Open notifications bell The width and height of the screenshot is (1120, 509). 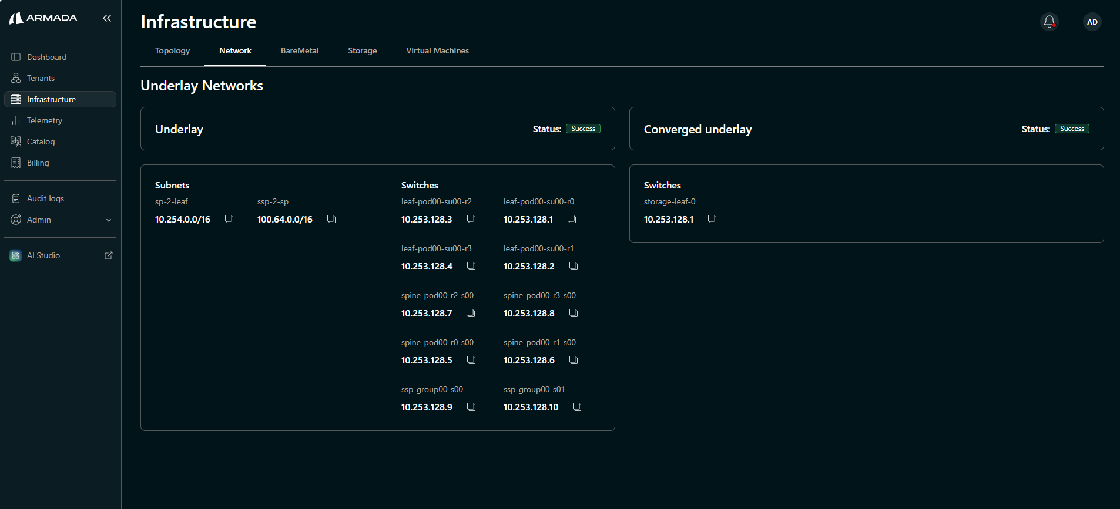tap(1049, 22)
